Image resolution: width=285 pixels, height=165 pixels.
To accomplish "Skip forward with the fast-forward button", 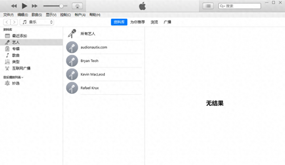I will click(35, 6).
